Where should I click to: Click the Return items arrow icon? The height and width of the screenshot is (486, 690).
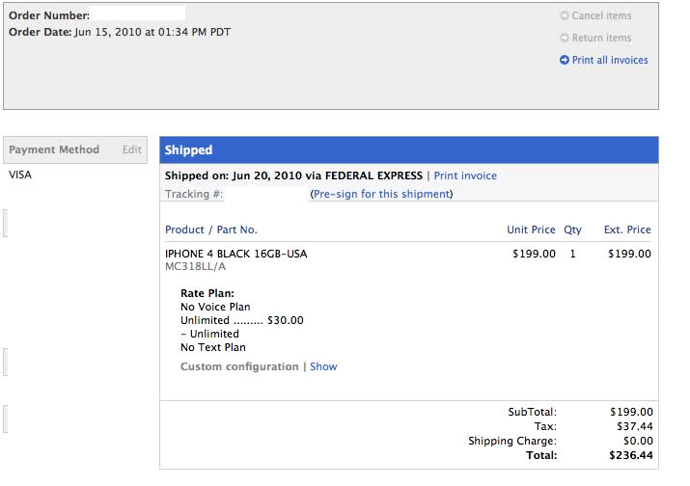565,38
